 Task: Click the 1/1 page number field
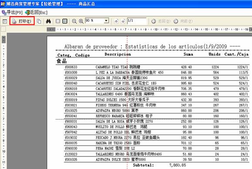click(x=137, y=21)
